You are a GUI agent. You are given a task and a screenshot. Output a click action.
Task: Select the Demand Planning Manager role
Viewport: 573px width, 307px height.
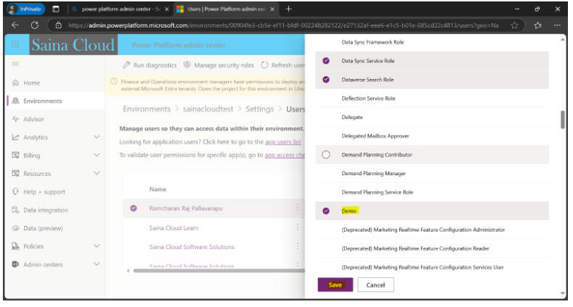tap(432, 173)
